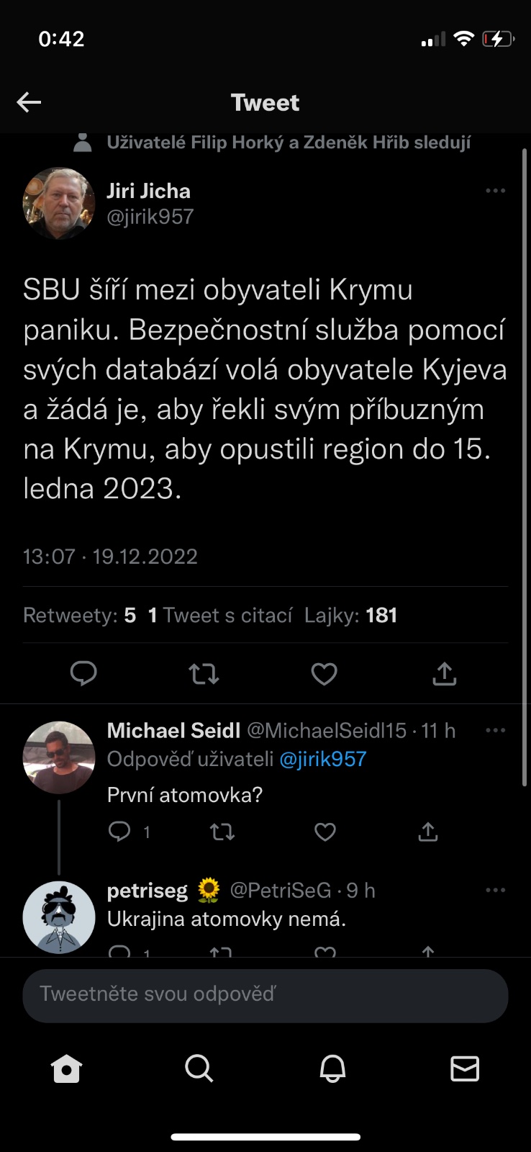Retweet the main tweet by Jiri Jicha
Screen dimensions: 531x1152
(x=204, y=674)
